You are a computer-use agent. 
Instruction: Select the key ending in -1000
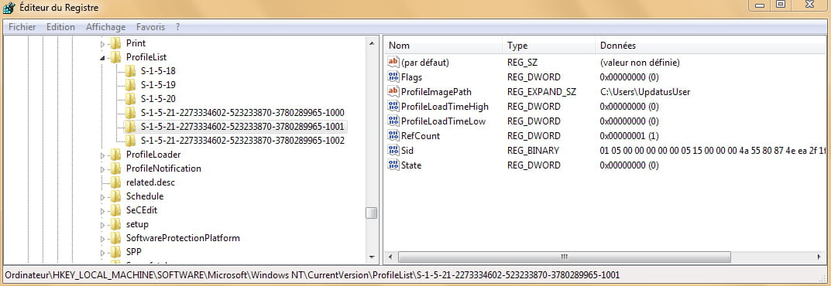[242, 113]
